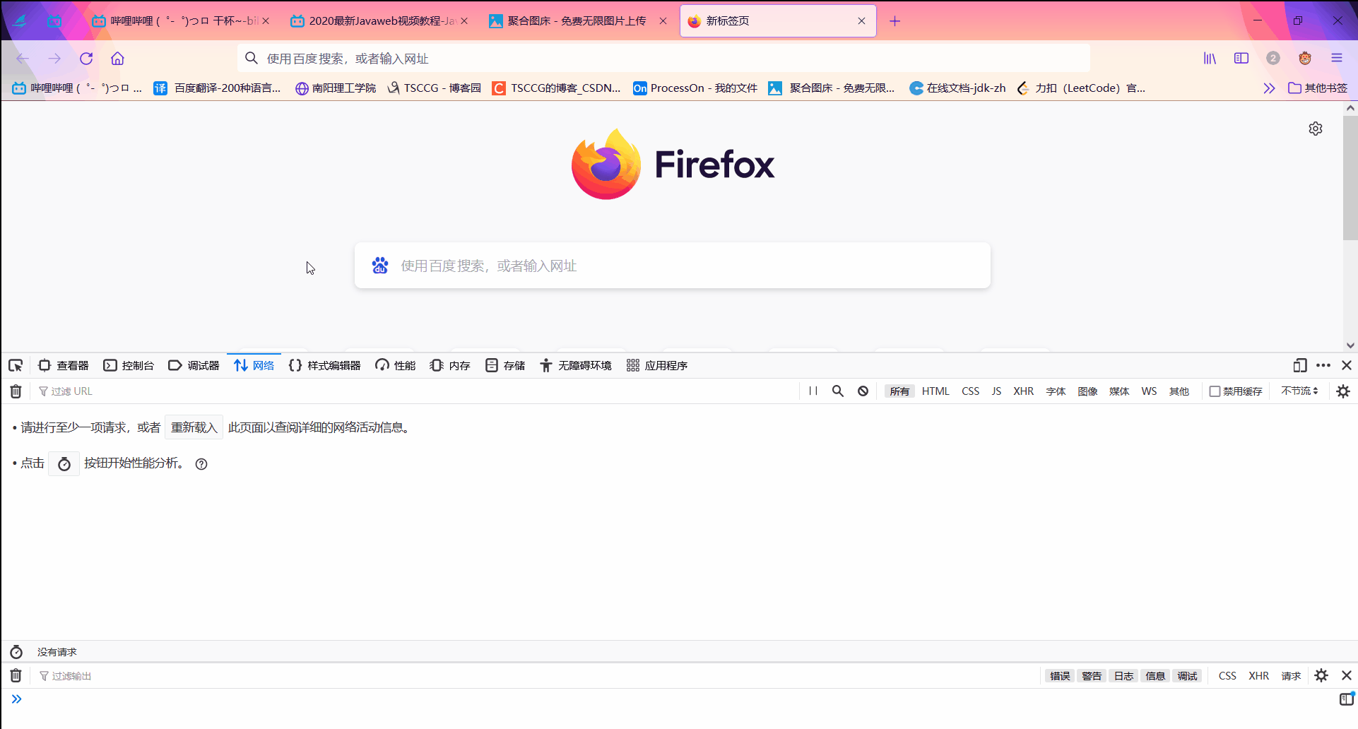Open the ProcessOn - 我的文件 bookmark
Viewport: 1358px width, 729px height.
coord(695,88)
